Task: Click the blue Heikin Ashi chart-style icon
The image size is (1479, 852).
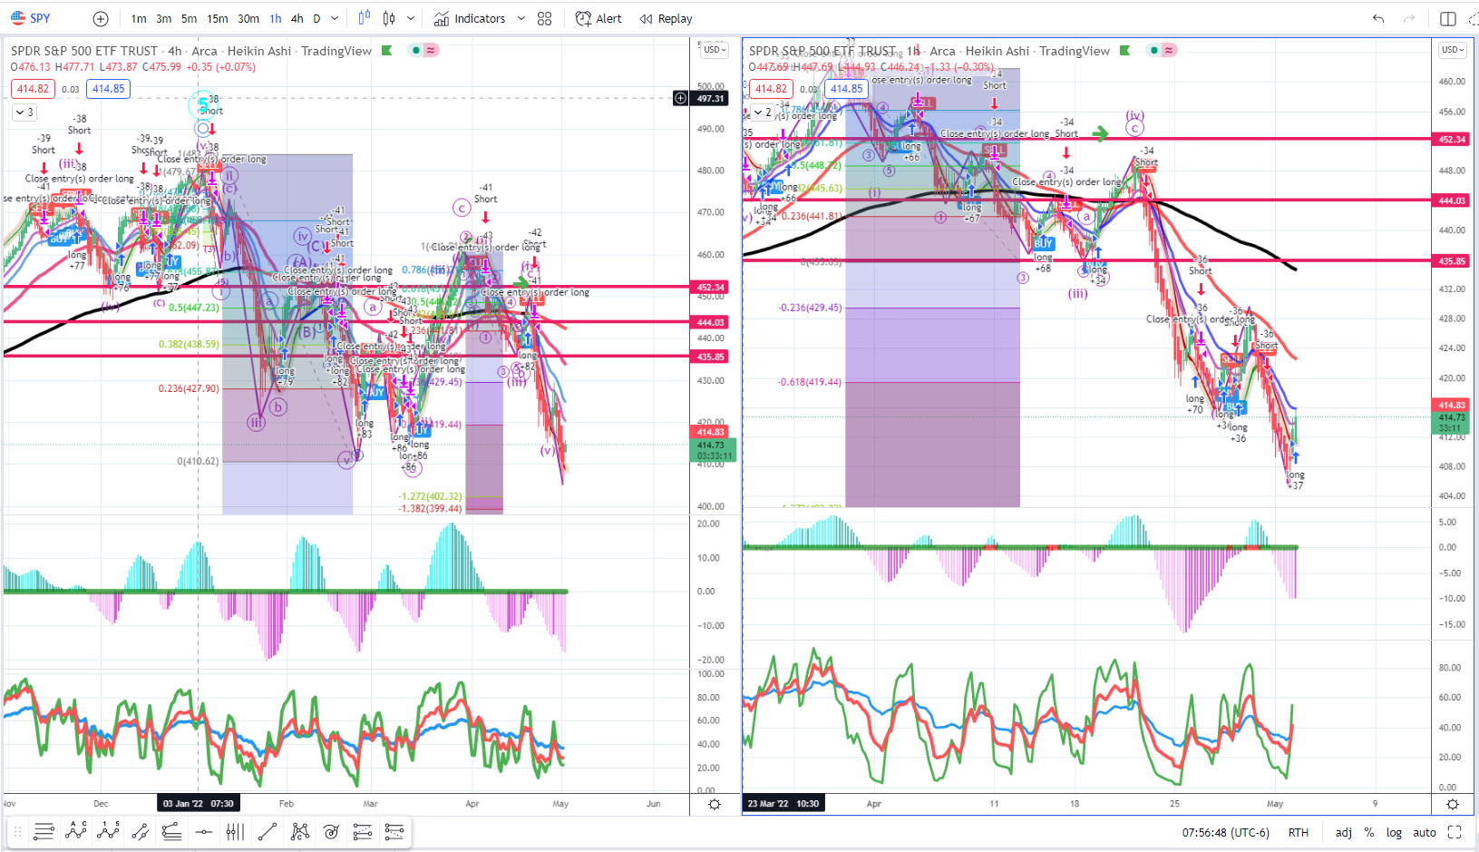Action: click(365, 18)
